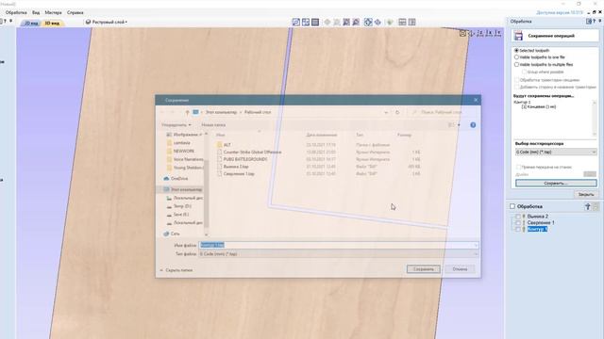This screenshot has width=604, height=339.
Task: Click the pin icon in Обработка panel header
Action: (600, 21)
